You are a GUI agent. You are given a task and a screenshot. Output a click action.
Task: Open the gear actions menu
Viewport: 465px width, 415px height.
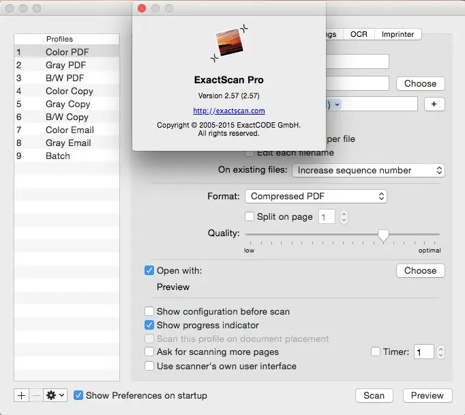55,395
